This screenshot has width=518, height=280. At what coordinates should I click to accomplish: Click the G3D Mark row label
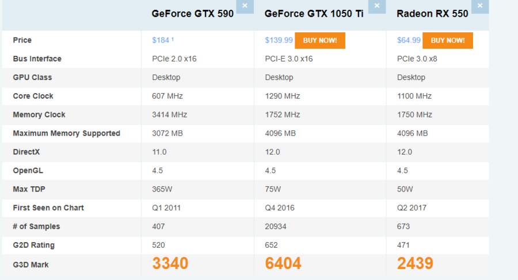(31, 265)
